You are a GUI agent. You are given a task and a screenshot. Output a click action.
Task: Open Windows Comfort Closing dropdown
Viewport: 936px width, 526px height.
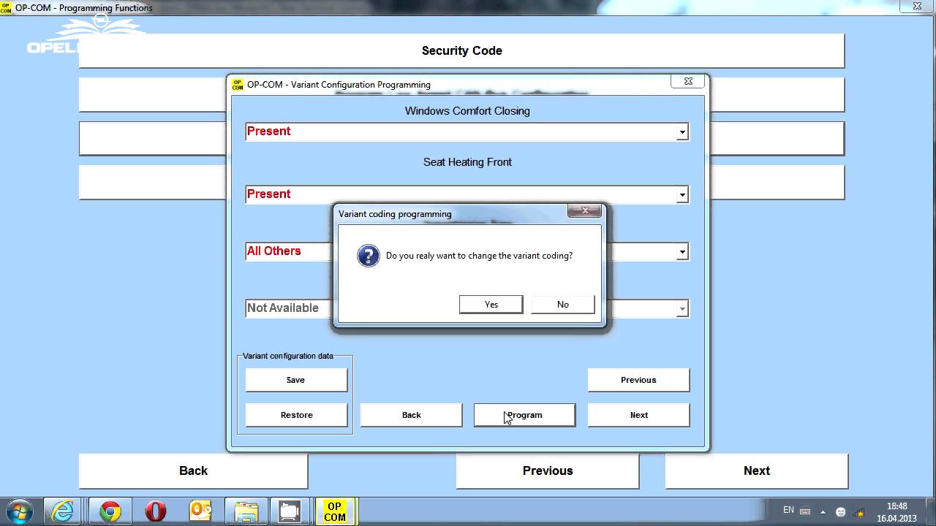(x=682, y=132)
